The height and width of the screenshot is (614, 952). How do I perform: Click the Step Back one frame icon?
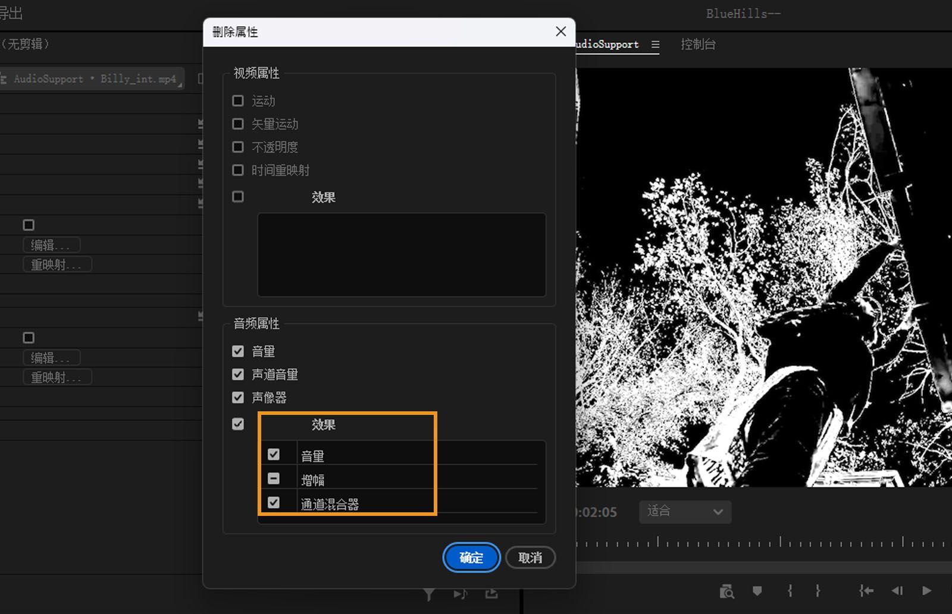coord(898,590)
